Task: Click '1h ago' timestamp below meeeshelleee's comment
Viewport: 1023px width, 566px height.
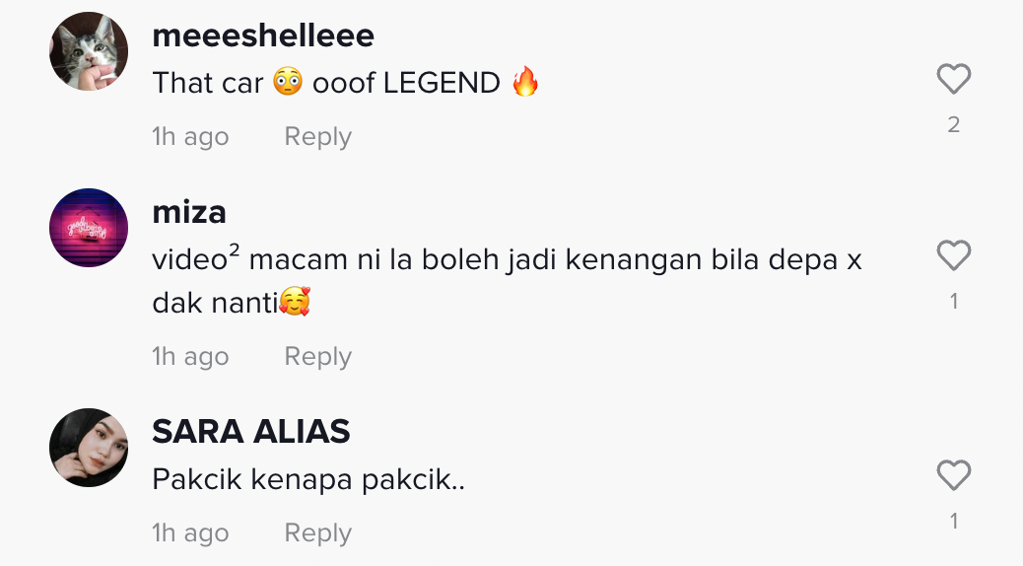Action: 190,136
